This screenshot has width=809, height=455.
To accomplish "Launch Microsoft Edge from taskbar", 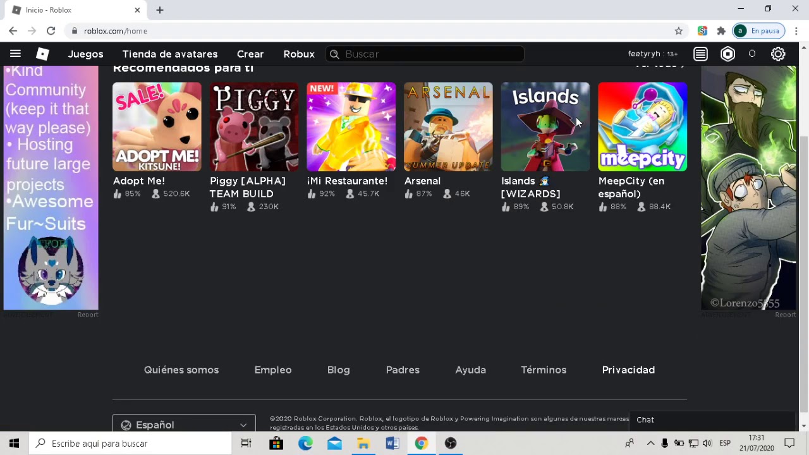I will 305,443.
